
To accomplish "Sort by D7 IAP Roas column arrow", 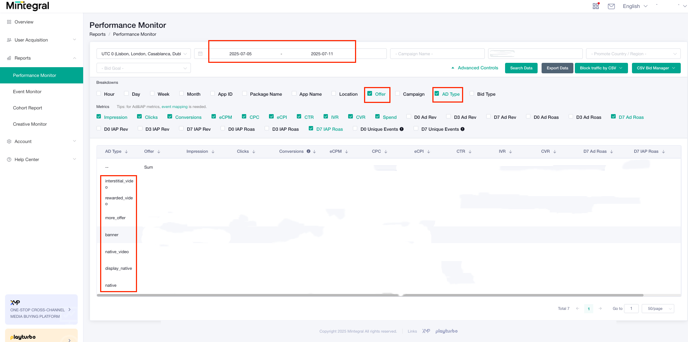I will [x=663, y=152].
